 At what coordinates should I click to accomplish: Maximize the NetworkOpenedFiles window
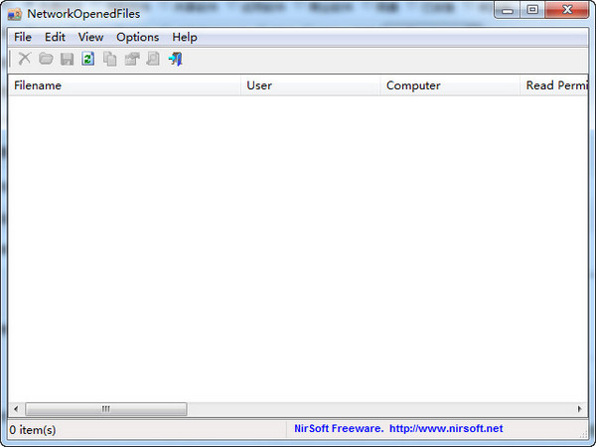pyautogui.click(x=532, y=10)
